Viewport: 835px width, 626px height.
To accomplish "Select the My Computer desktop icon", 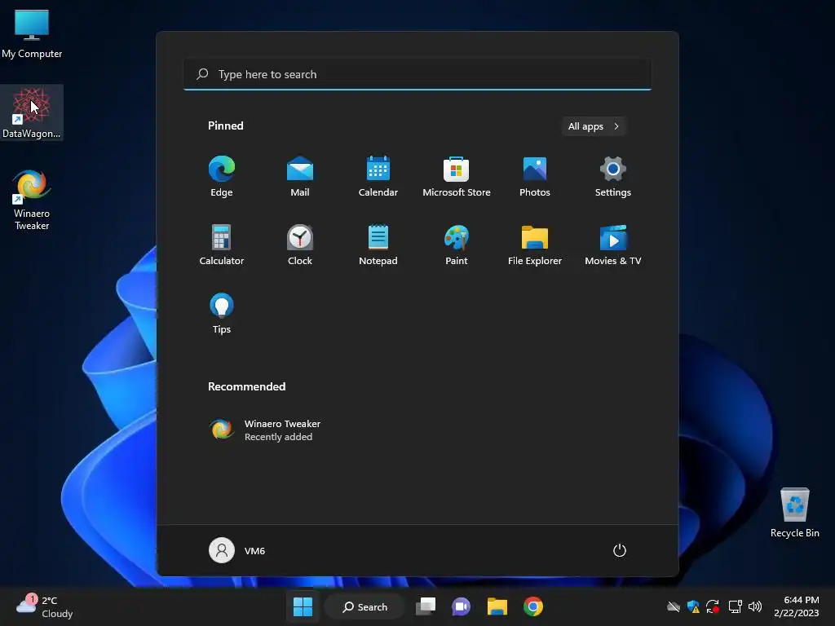I will pyautogui.click(x=32, y=33).
